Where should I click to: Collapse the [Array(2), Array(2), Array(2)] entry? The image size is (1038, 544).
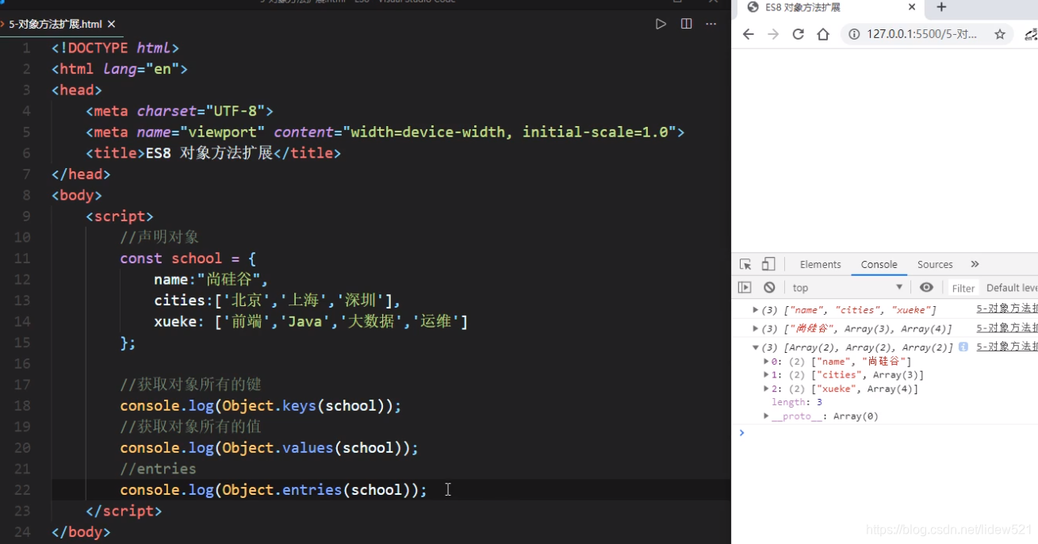[756, 347]
